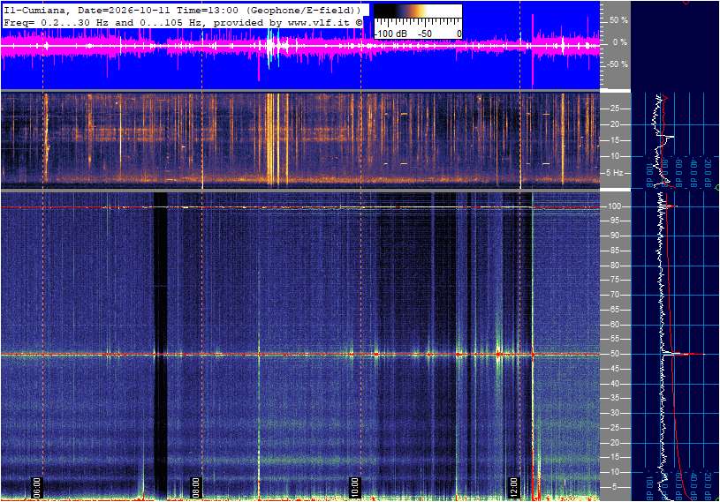Click the 50 frequency axis label by the mains line
Image resolution: width=720 pixels, height=502 pixels.
(614, 354)
